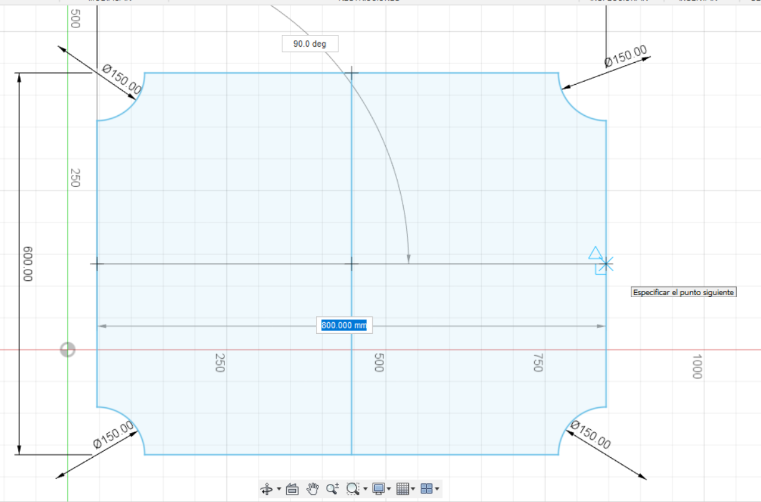Viewport: 761px width, 502px height.
Task: Select the top-right Ø150.00 diameter dimension
Action: coord(626,56)
